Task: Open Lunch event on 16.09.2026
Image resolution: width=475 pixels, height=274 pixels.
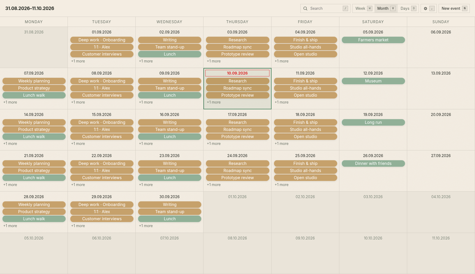Action: [170, 136]
